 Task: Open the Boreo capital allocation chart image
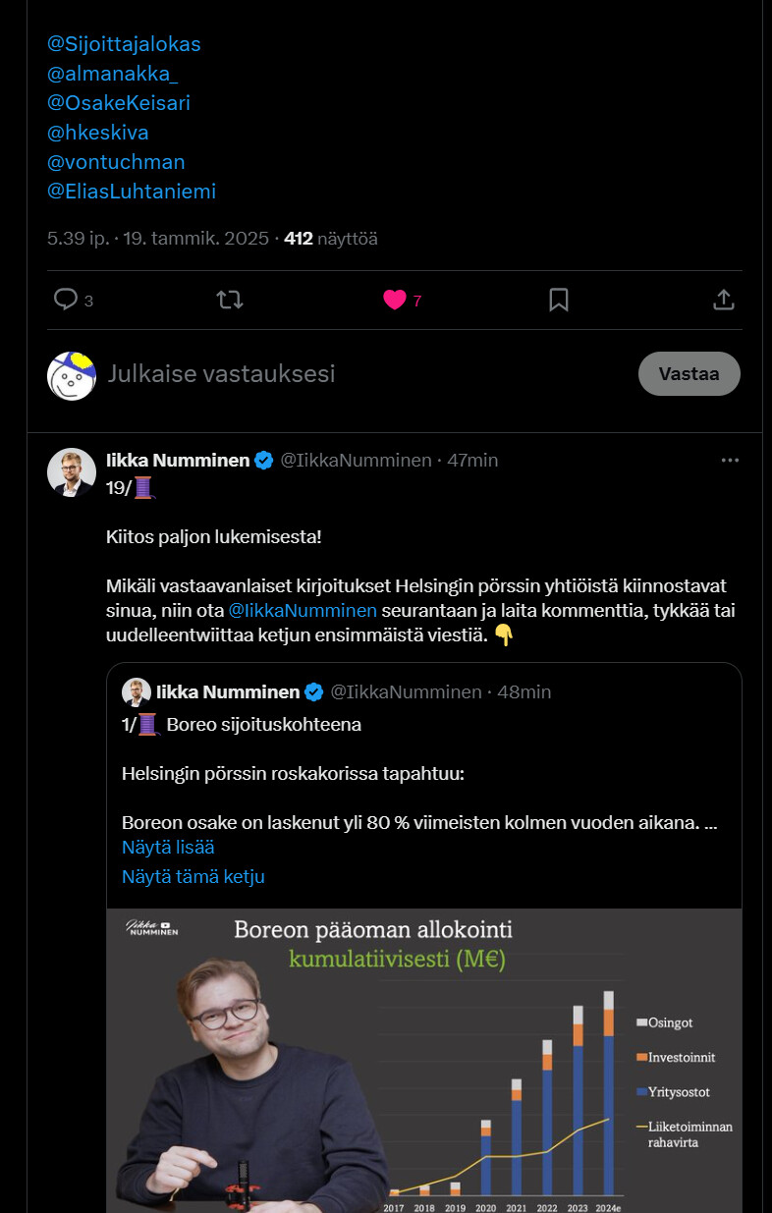[424, 1061]
